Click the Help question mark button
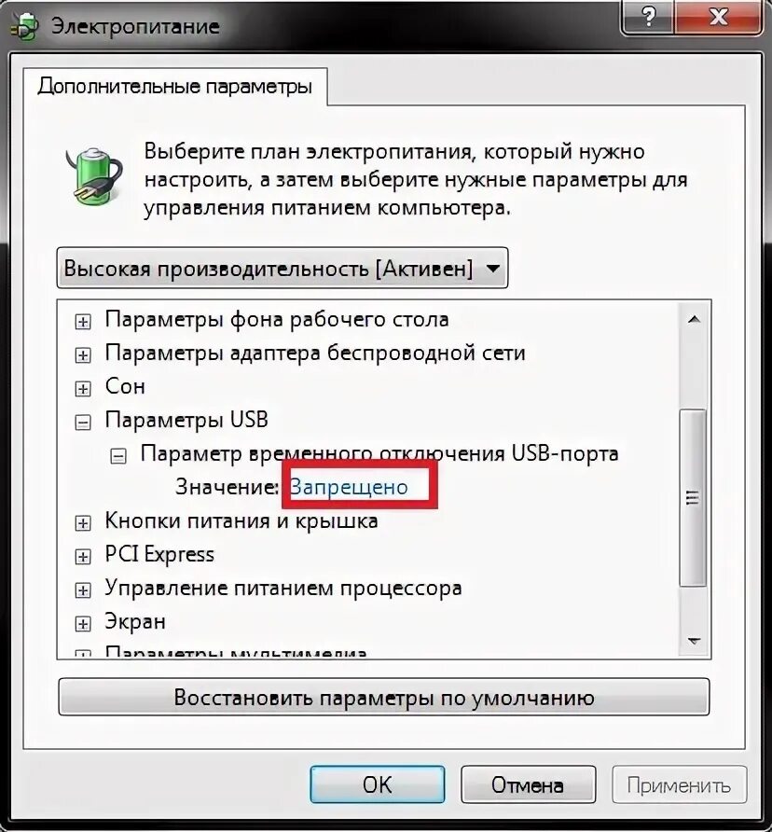 click(648, 17)
